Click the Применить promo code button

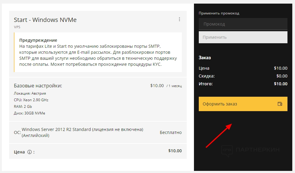[x=243, y=37]
